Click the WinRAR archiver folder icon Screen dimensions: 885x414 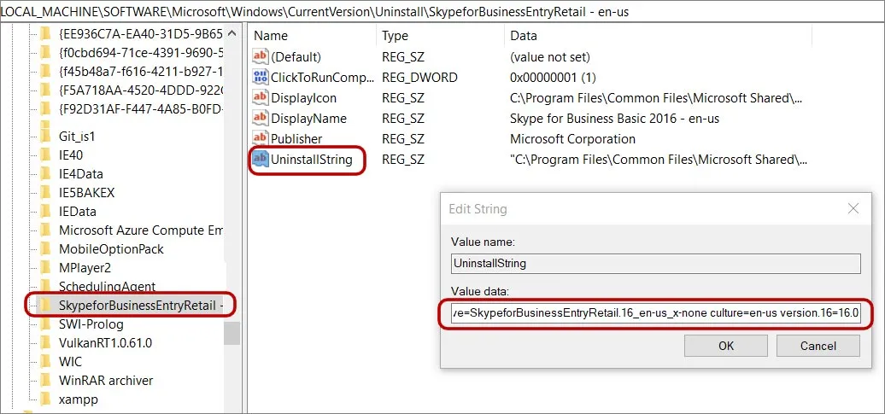coord(46,380)
